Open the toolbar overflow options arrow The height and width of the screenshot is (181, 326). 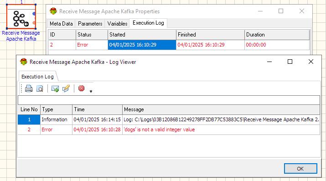pos(91,91)
